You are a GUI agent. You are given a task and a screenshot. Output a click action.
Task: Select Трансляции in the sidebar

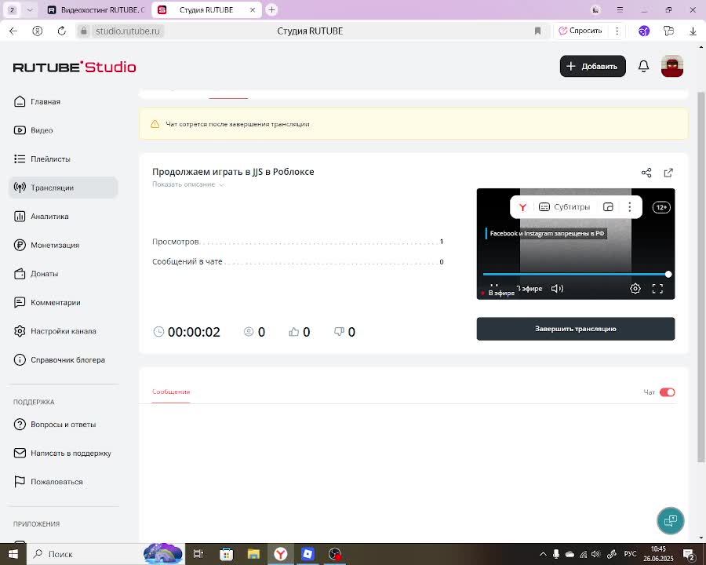pos(63,188)
